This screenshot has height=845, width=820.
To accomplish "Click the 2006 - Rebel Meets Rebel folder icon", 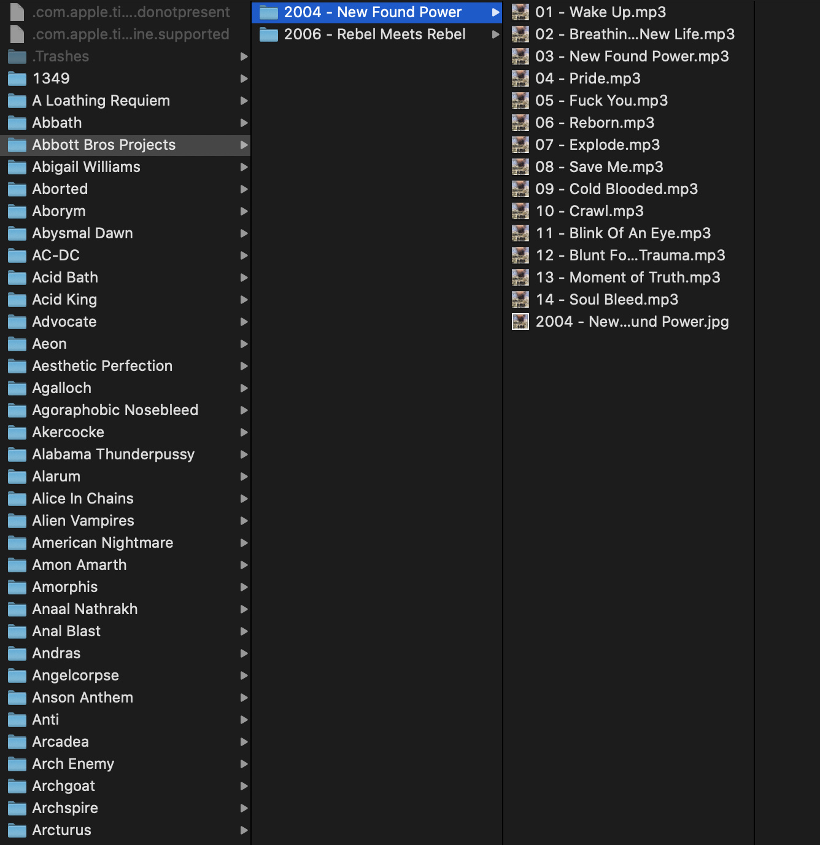I will tap(269, 34).
